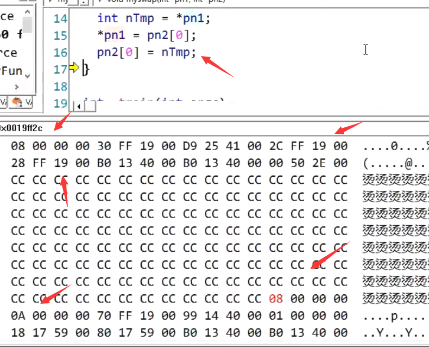429x347 pixels.
Task: Click the down arrow of workspace panel scrollbar
Action: coord(27,76)
